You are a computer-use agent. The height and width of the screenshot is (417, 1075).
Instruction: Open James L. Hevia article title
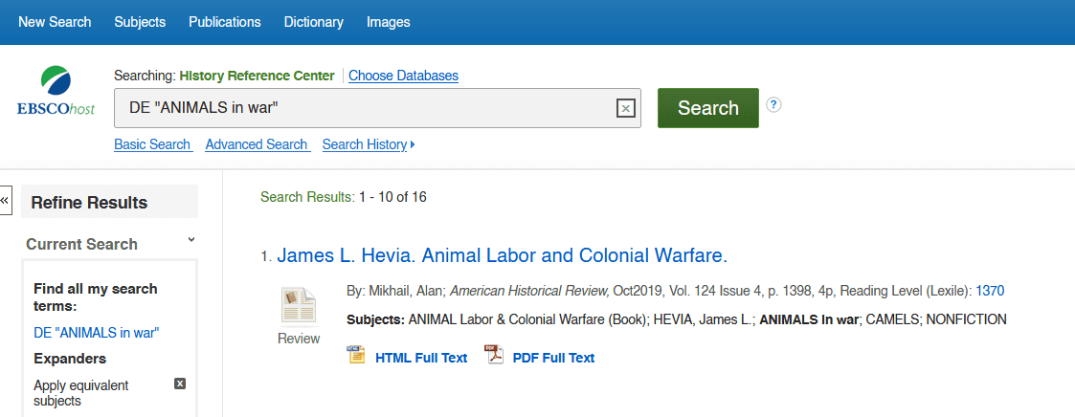point(502,256)
